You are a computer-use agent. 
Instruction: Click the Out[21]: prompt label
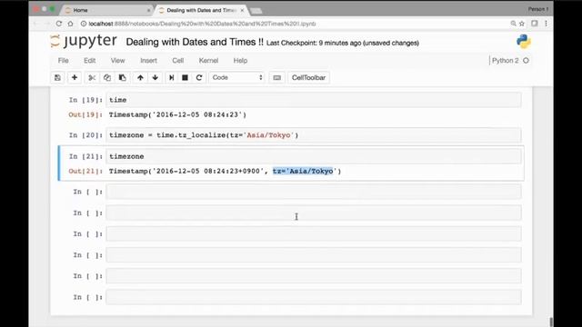[x=85, y=171]
